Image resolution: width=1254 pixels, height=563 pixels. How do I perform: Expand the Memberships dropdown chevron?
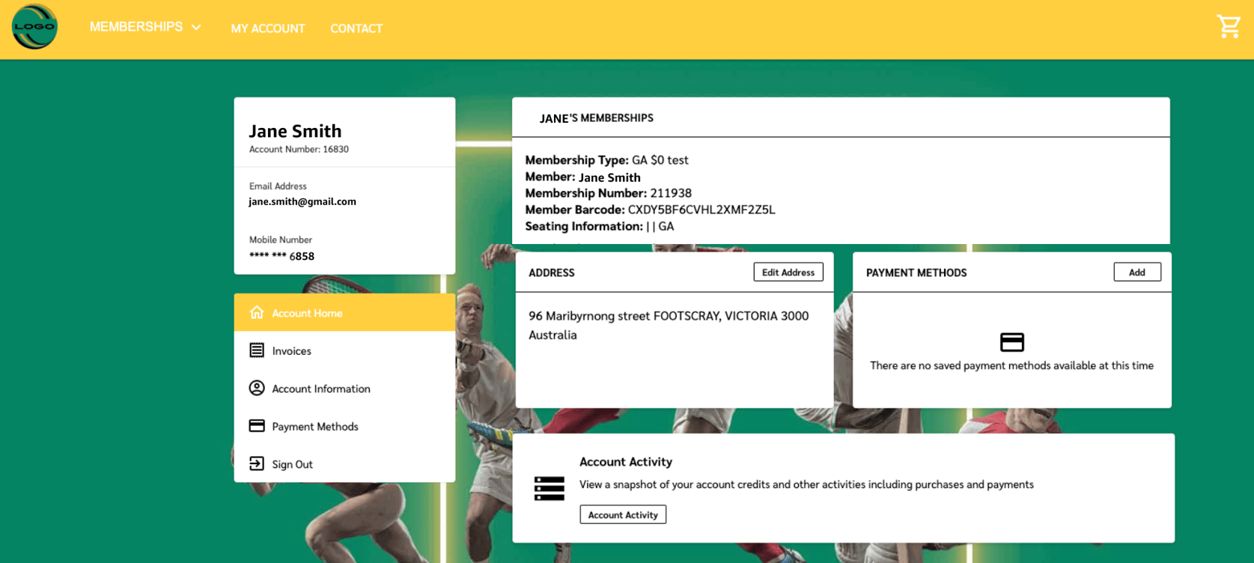pyautogui.click(x=196, y=28)
